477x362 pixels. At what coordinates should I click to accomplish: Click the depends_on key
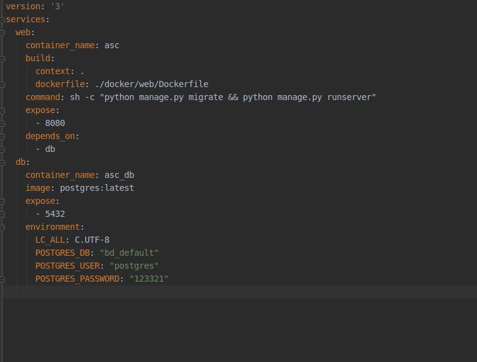point(50,136)
